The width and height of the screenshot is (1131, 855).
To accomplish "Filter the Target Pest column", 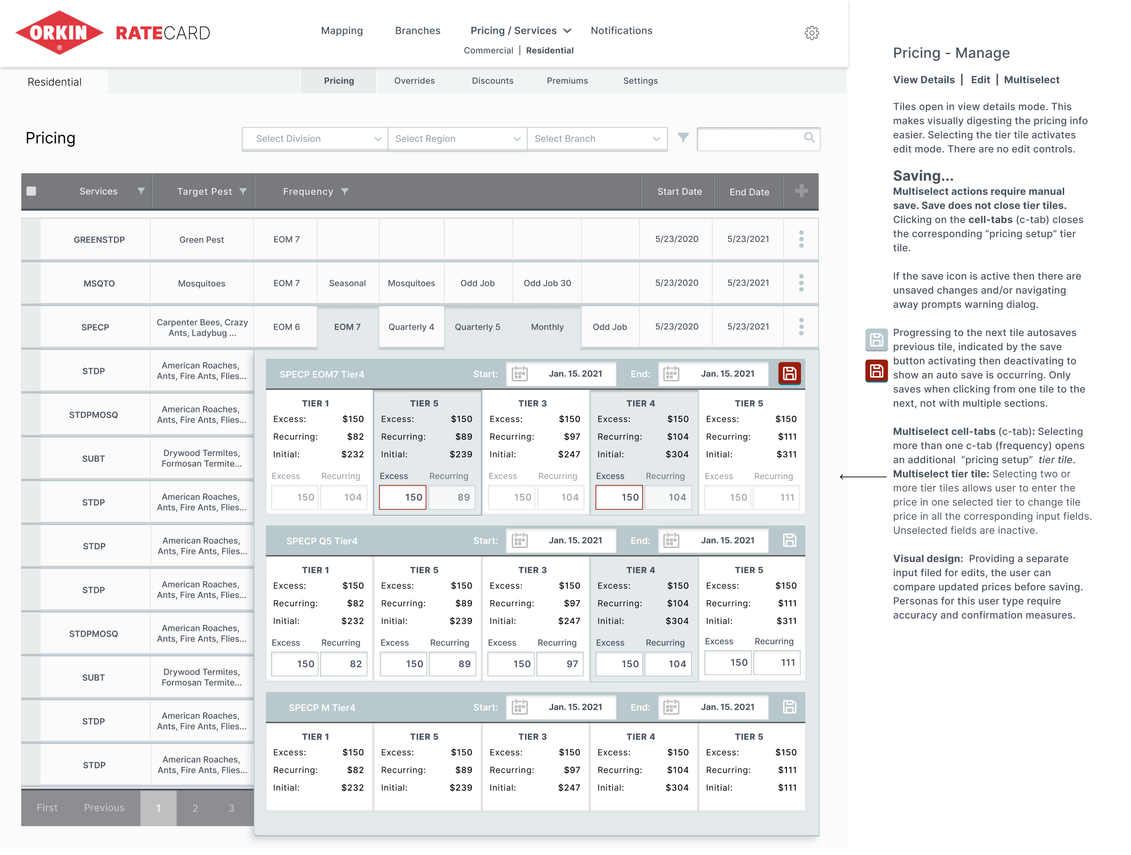I will point(243,192).
